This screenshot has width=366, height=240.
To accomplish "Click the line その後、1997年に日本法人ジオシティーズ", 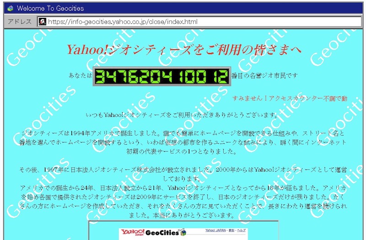I will tap(183, 169).
